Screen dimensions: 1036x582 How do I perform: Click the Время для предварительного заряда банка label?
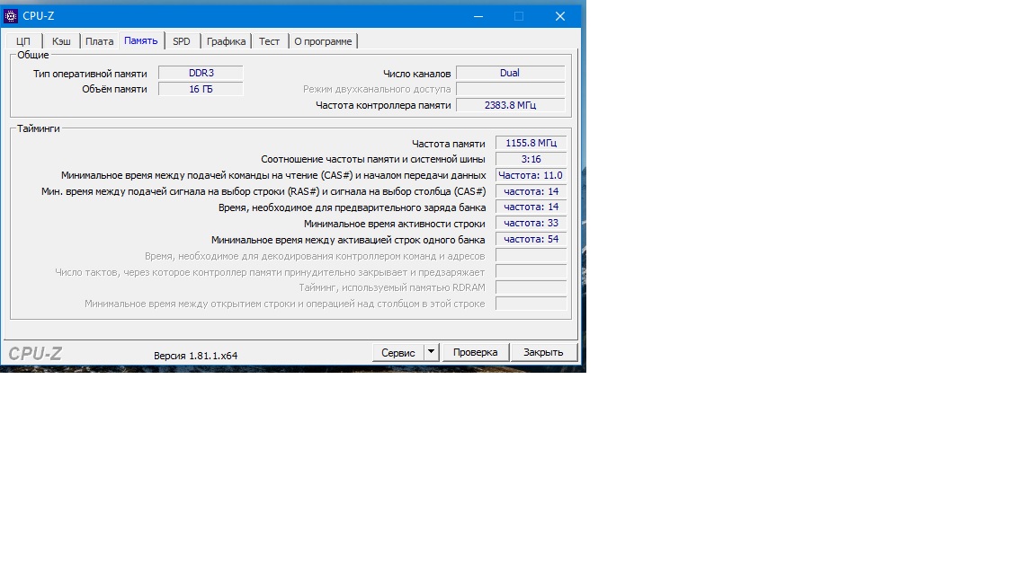tap(353, 207)
